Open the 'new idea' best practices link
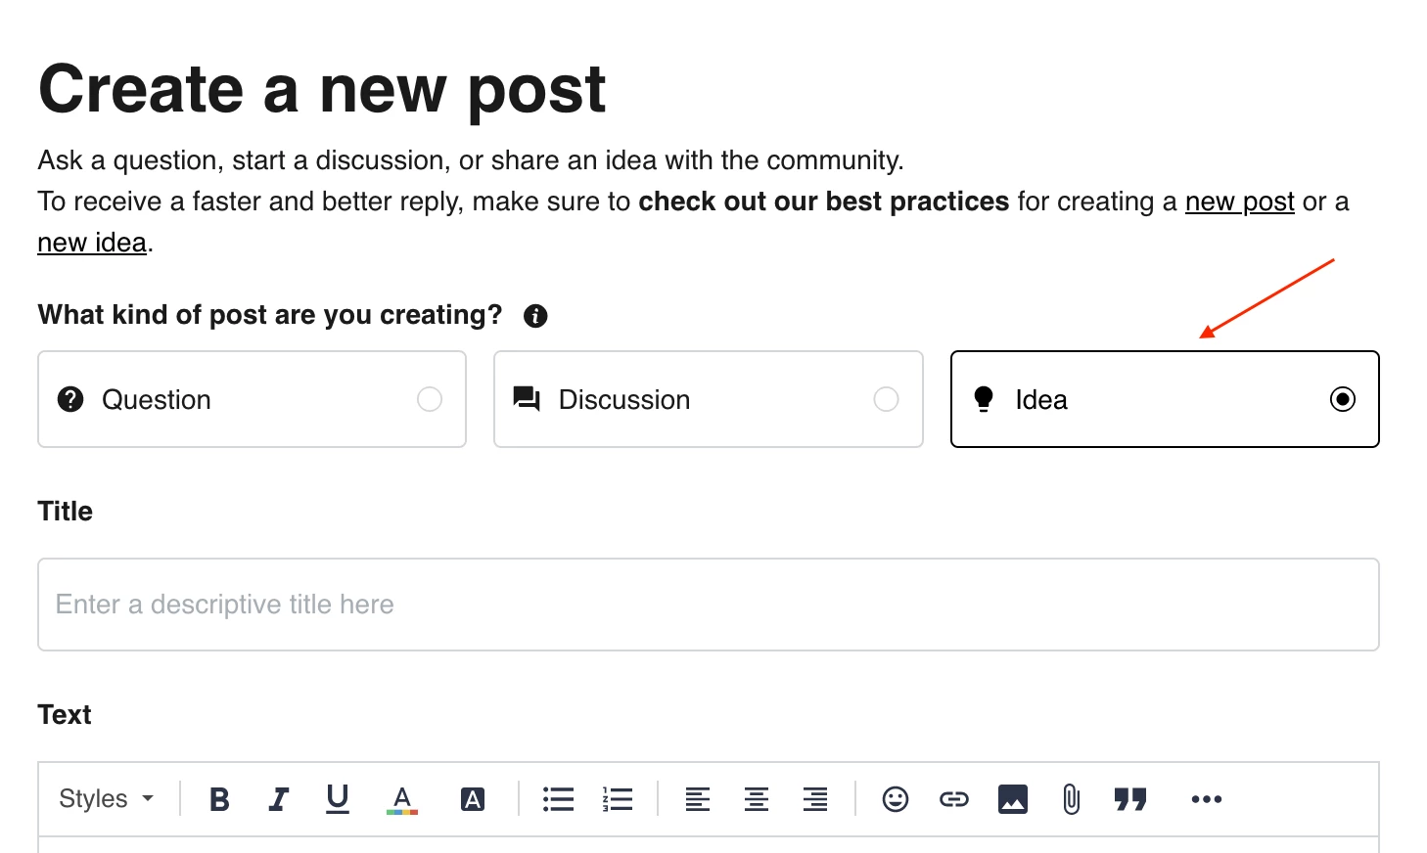The width and height of the screenshot is (1427, 853). click(92, 243)
